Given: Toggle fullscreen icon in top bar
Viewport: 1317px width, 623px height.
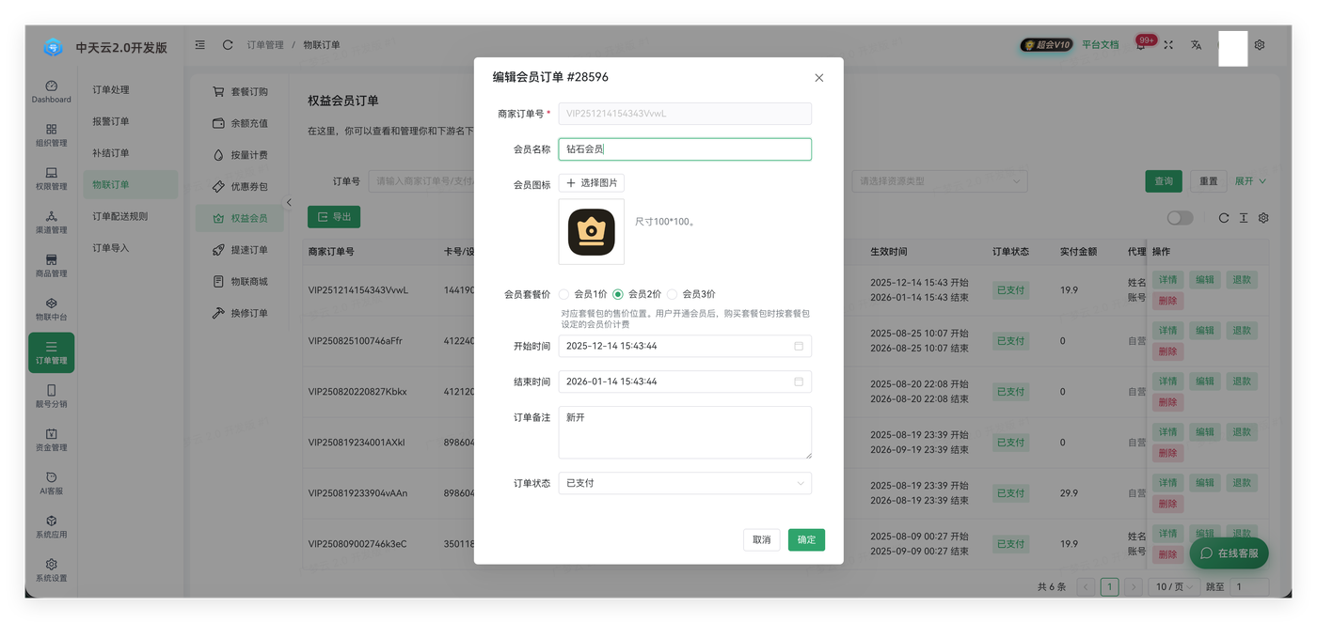Looking at the screenshot, I should point(1168,44).
